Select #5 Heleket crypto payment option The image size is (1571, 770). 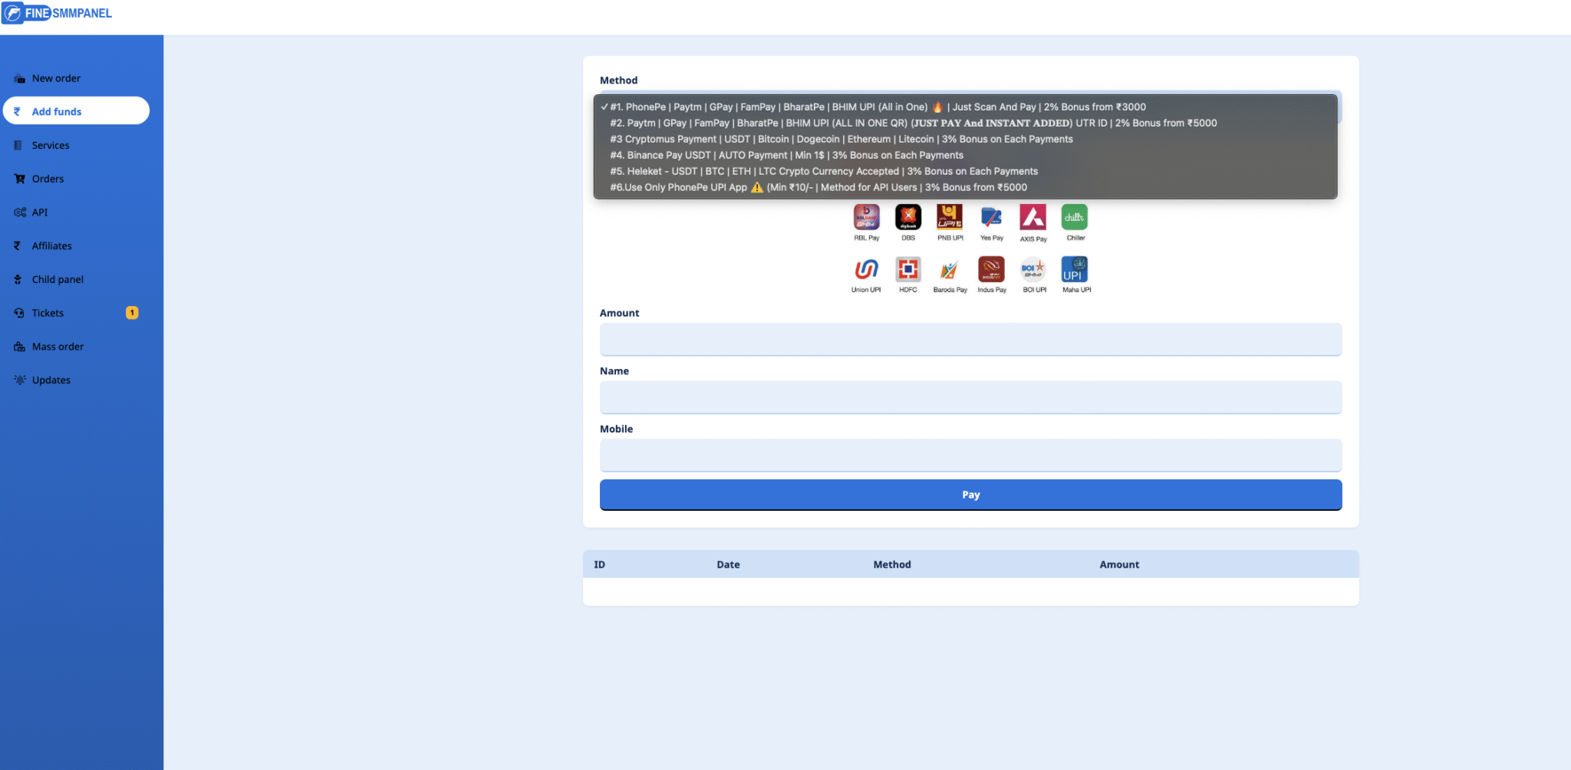[823, 172]
